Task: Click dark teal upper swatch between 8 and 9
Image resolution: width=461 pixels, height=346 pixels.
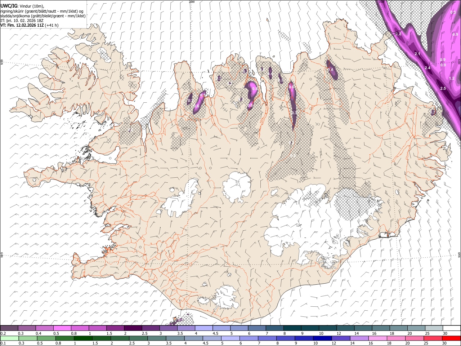Action: coord(292,328)
